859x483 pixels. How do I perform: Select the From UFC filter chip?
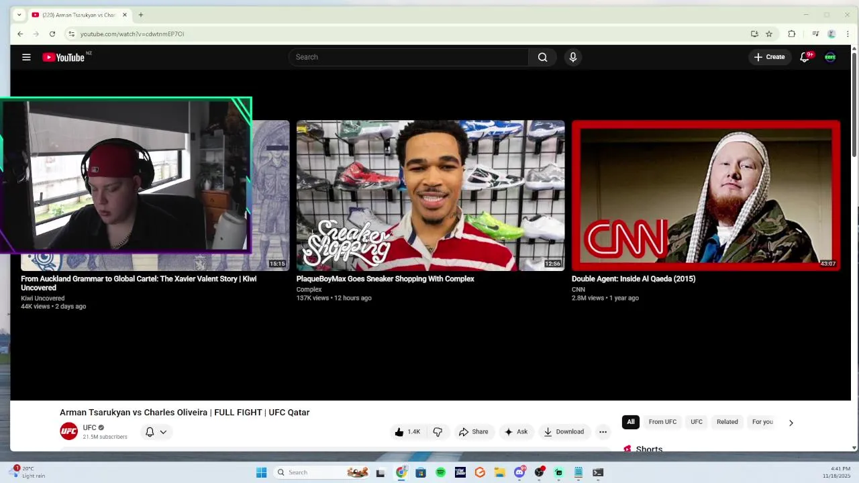coord(662,422)
